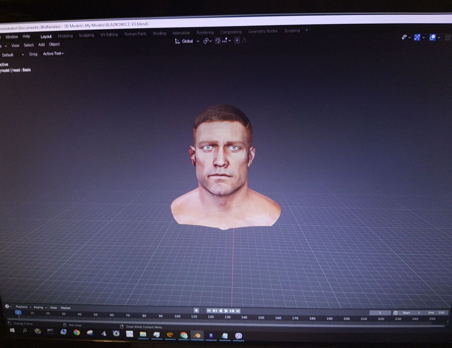Click the End frame field
Viewport: 452px width, 348px height.
click(x=436, y=312)
